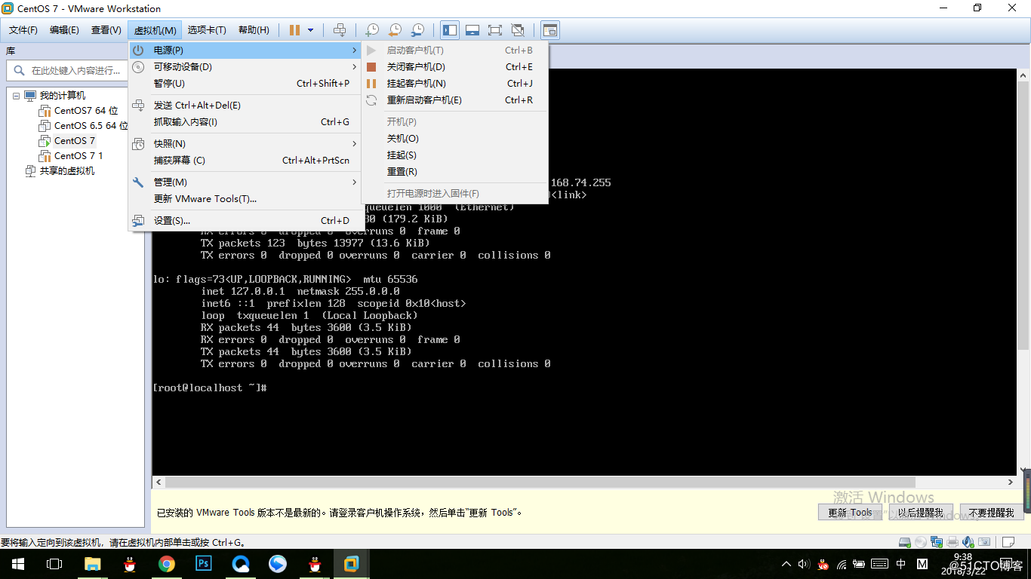Click the 虚拟机(M) menu
This screenshot has height=579, width=1031.
pos(155,30)
